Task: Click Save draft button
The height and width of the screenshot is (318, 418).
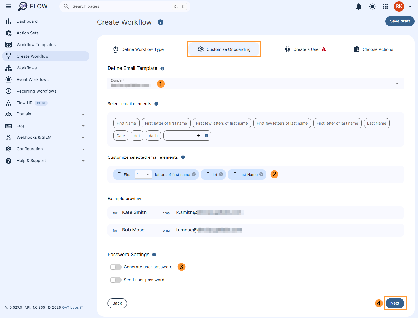Action: [x=400, y=21]
